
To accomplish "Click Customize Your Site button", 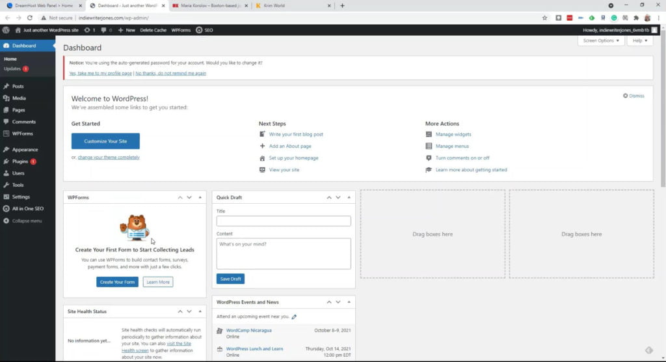I will point(105,141).
